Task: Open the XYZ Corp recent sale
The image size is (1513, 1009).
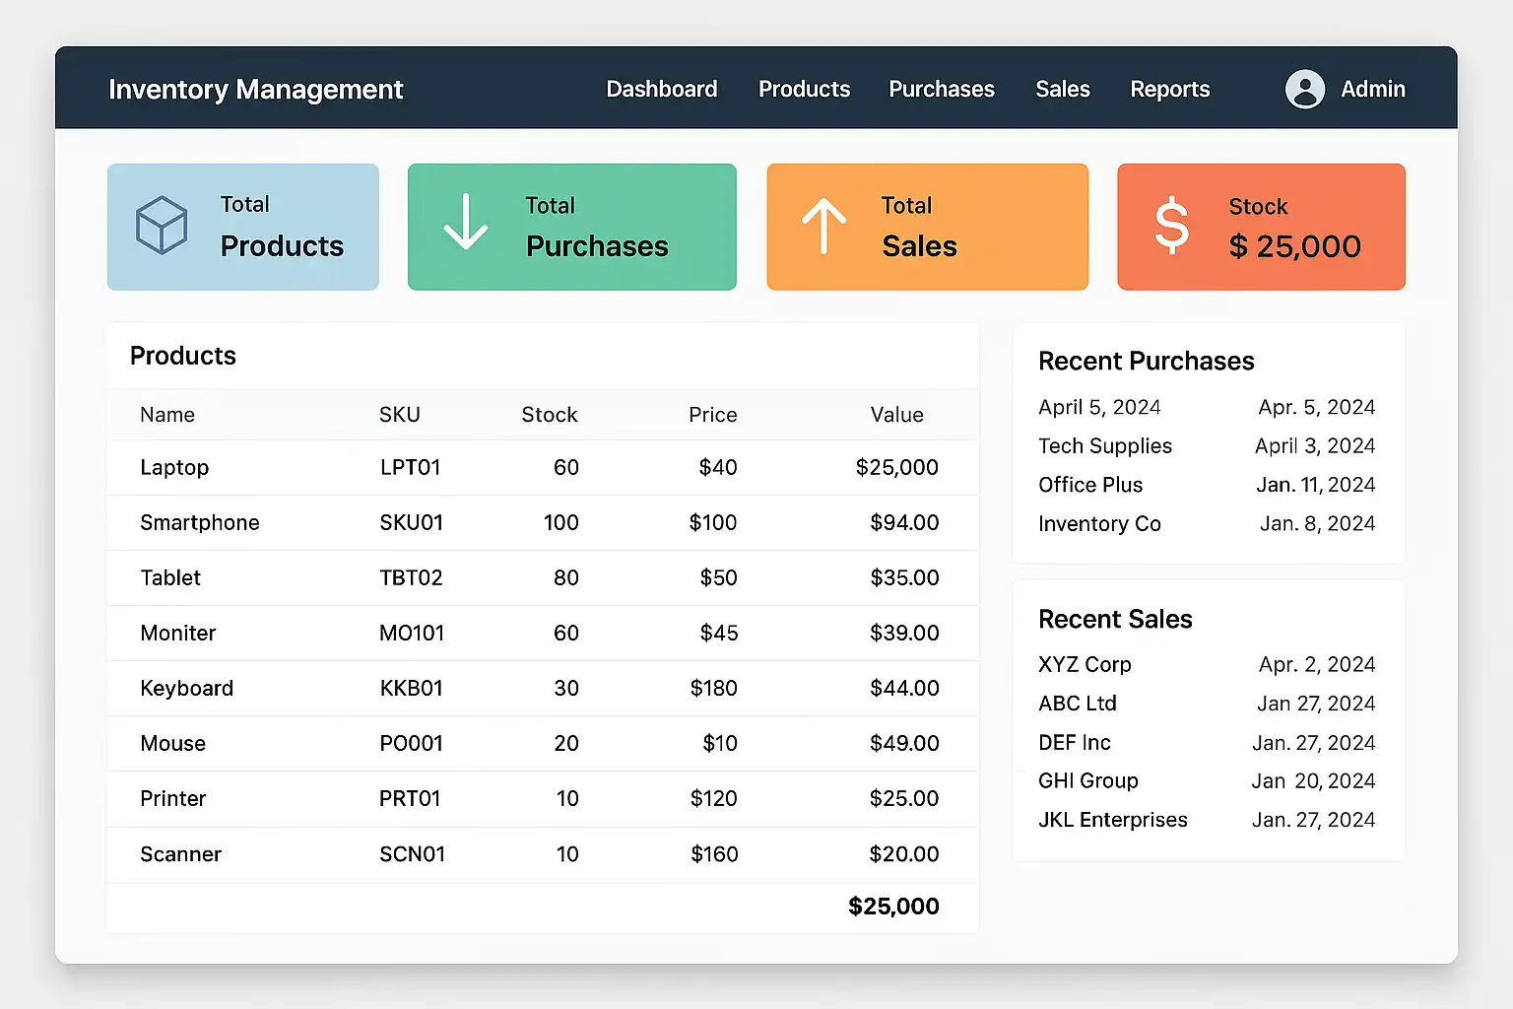Action: click(x=1085, y=665)
